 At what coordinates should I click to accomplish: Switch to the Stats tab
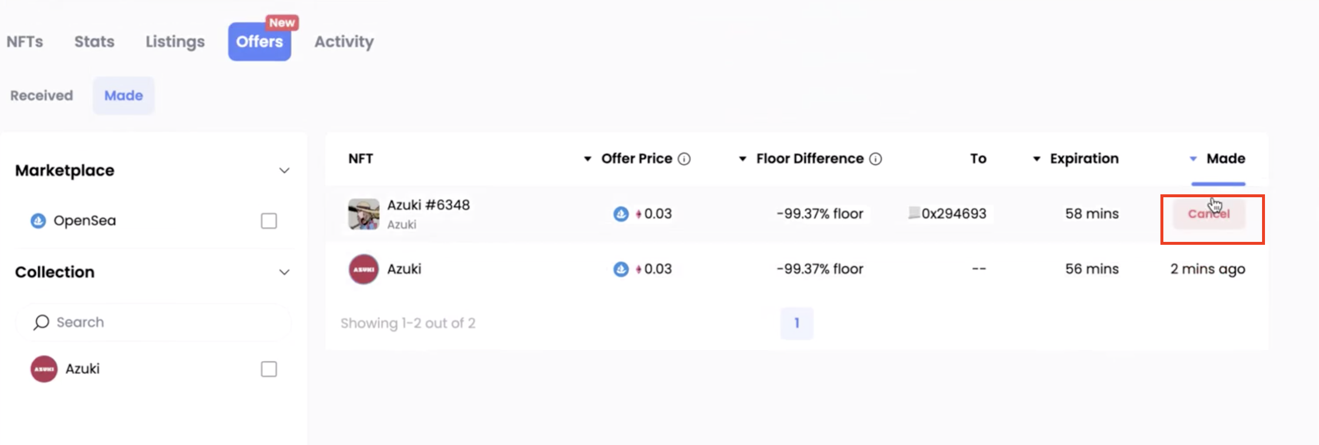pos(94,42)
